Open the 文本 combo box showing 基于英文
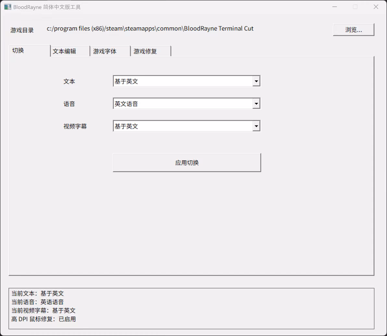 [x=187, y=81]
